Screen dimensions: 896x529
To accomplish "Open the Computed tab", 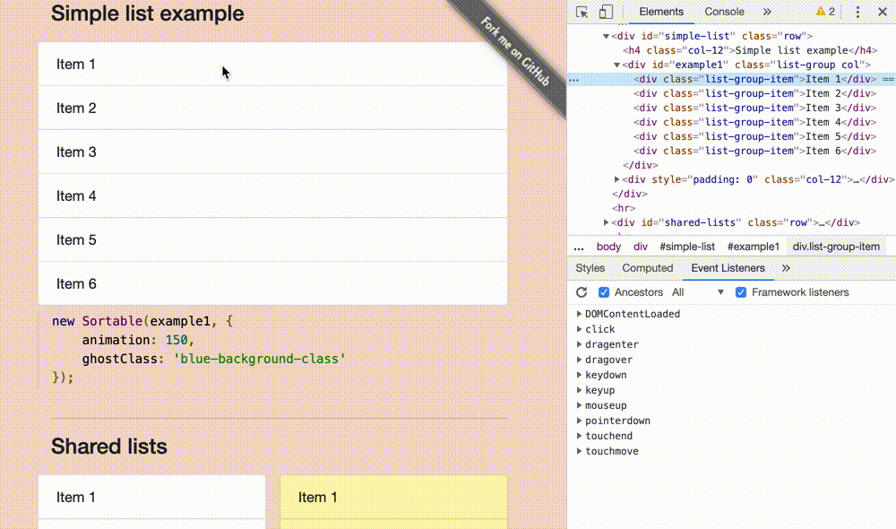I will click(648, 268).
